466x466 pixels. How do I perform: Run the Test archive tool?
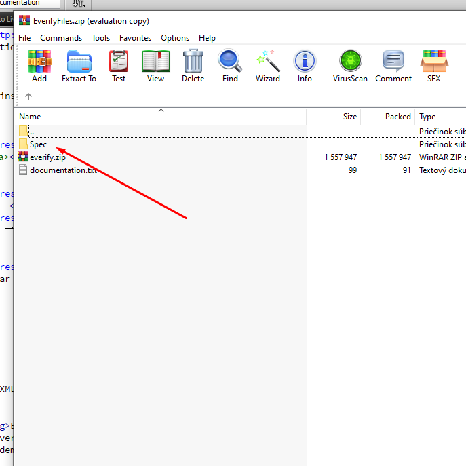pos(119,61)
